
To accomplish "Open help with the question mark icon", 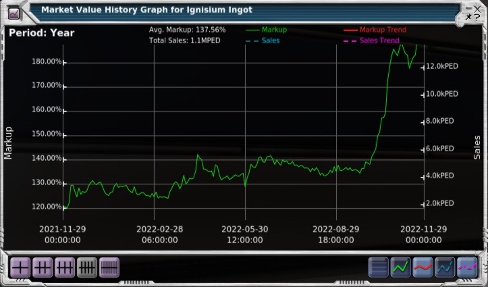I will click(x=478, y=17).
